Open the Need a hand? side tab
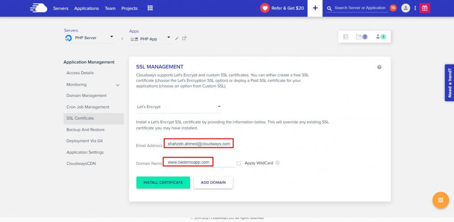The image size is (454, 222). tap(450, 83)
